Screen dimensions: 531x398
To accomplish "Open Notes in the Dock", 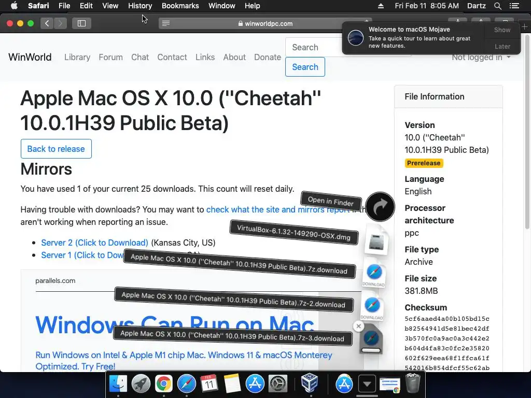I will point(232,383).
